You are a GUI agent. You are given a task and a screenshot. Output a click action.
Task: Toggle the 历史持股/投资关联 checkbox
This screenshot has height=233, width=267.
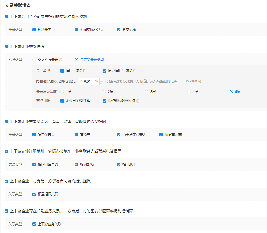pyautogui.click(x=104, y=71)
